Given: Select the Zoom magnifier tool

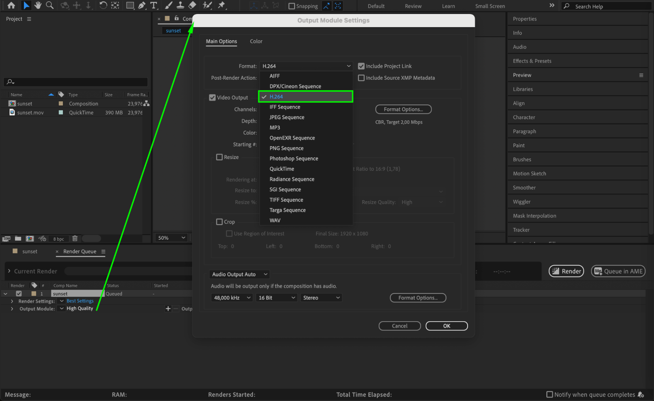Looking at the screenshot, I should 50,5.
